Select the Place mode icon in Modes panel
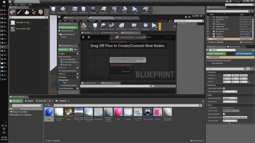 12,12
